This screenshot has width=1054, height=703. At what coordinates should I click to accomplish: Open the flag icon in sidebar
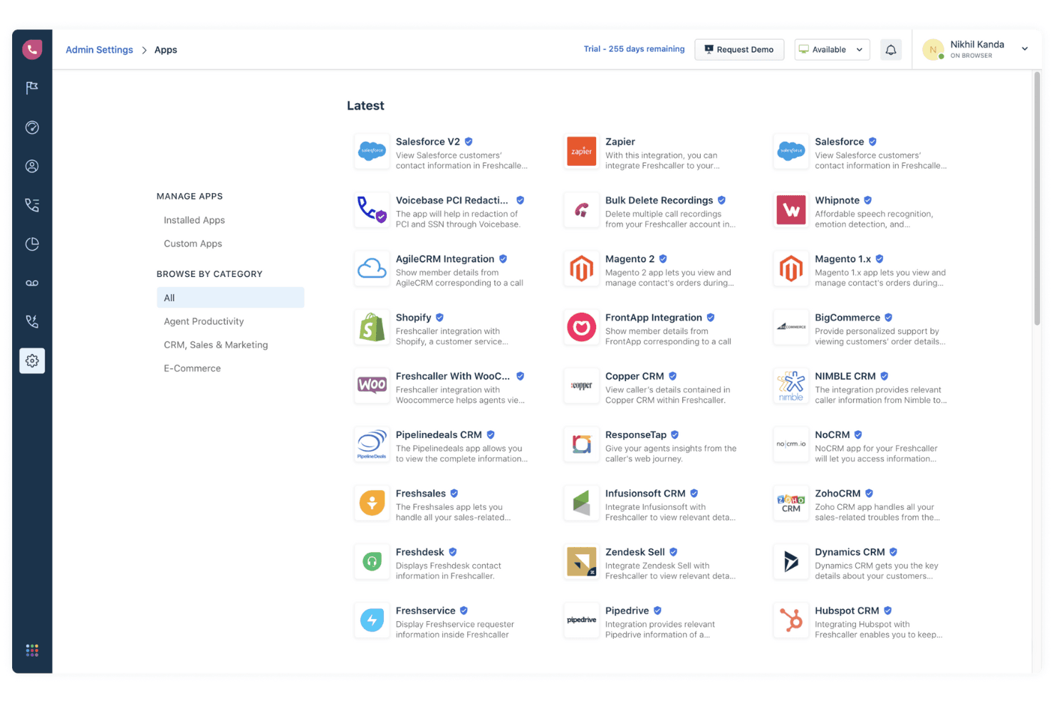click(x=32, y=88)
